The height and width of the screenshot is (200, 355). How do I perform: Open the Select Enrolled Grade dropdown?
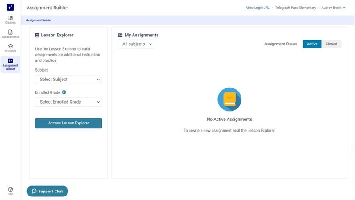[x=68, y=102]
